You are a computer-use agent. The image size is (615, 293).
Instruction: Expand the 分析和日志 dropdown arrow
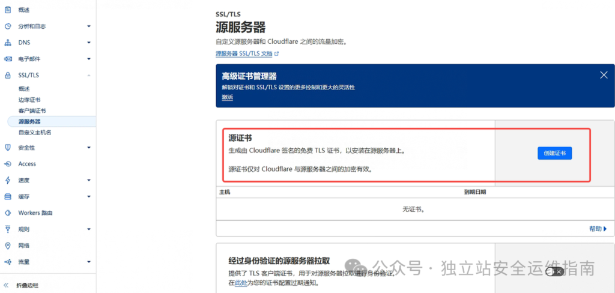(x=89, y=26)
